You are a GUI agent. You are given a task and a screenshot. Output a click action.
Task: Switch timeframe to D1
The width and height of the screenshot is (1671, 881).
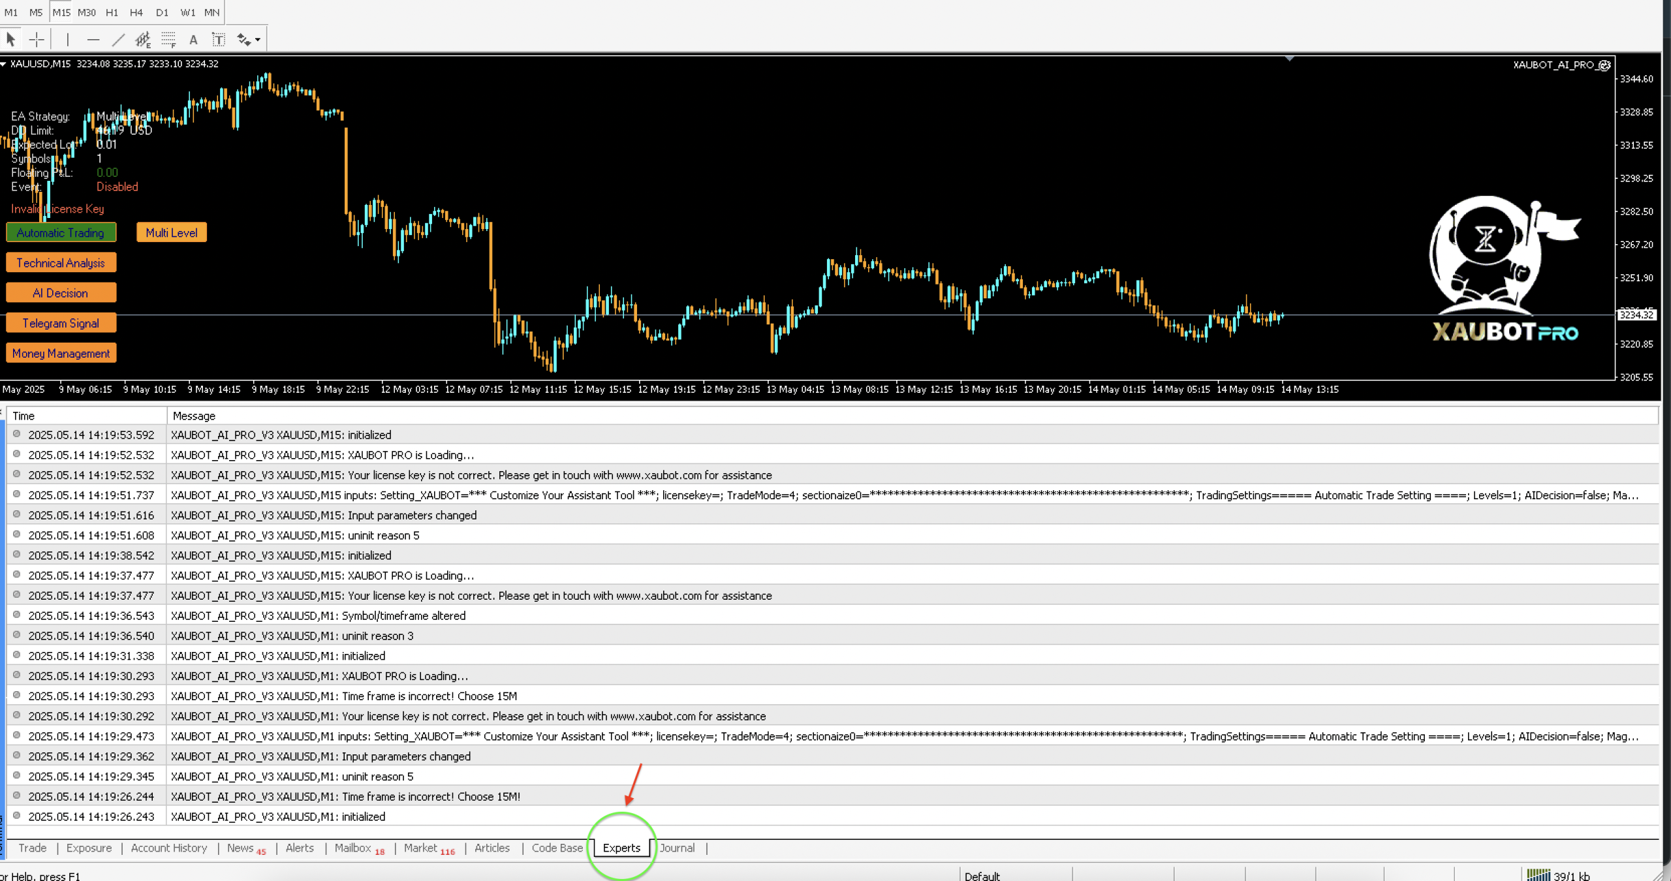[x=162, y=12]
